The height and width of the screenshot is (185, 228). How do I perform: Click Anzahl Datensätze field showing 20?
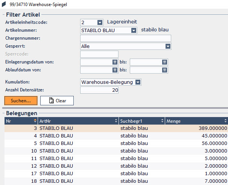99,90
